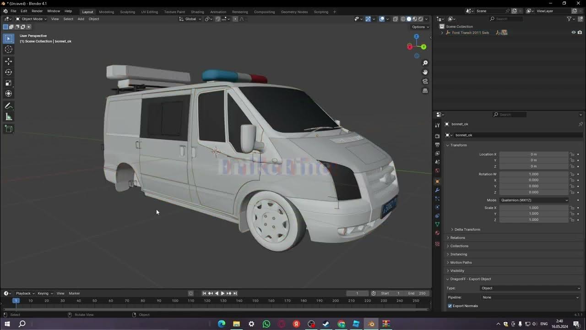Enable wireframe viewport shading
Screen dimensions: 586x330
pos(403,19)
